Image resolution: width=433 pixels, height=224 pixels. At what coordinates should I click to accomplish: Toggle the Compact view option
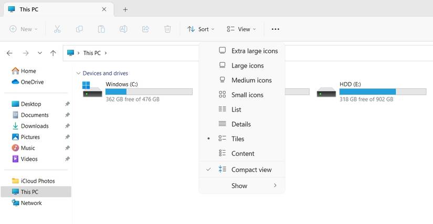click(251, 170)
